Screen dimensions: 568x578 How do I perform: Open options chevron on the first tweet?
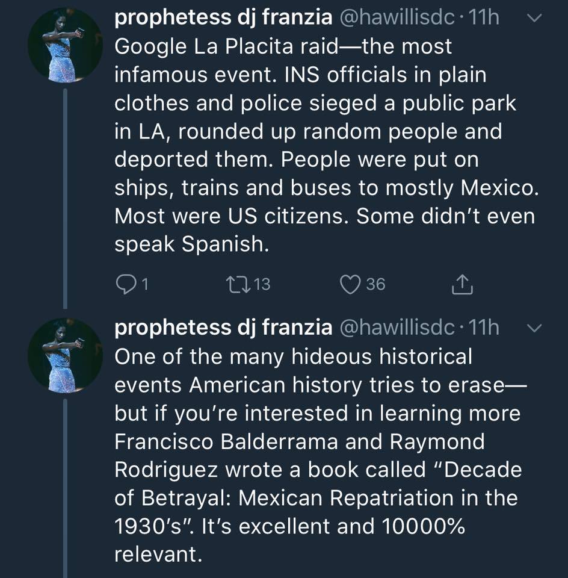pyautogui.click(x=534, y=19)
